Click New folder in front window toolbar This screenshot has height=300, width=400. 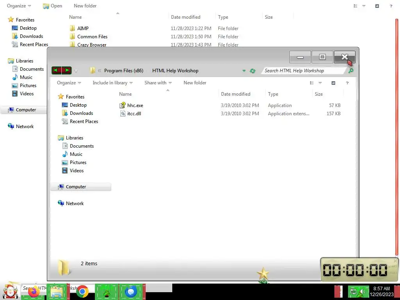pos(195,83)
